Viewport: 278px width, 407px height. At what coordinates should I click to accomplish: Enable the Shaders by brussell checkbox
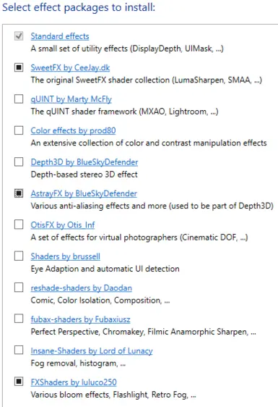tap(19, 256)
